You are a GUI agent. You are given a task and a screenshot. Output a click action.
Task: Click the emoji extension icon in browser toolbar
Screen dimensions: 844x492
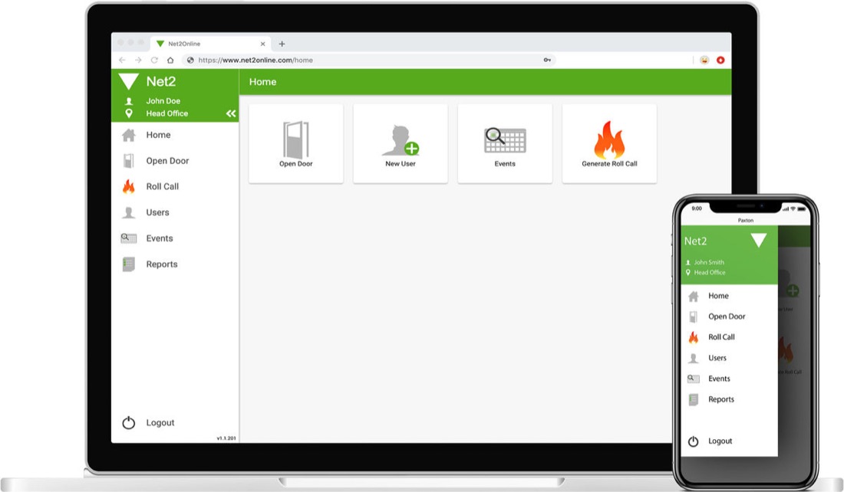coord(704,61)
